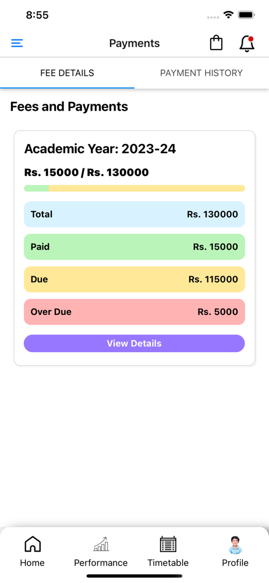Switch to the Payment History tab

(201, 73)
